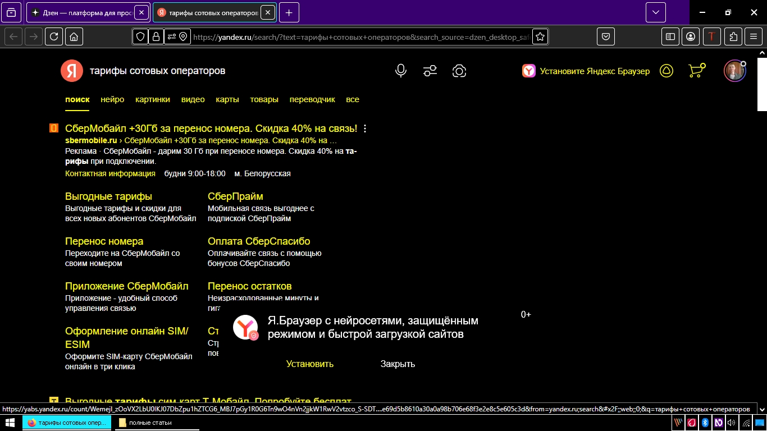Open Перенос номера sitelink
This screenshot has width=767, height=431.
[104, 241]
